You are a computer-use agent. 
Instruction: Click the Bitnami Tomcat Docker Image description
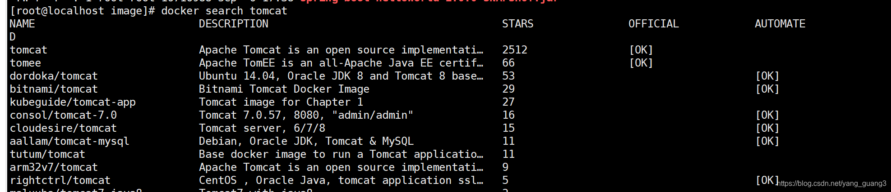(x=284, y=89)
